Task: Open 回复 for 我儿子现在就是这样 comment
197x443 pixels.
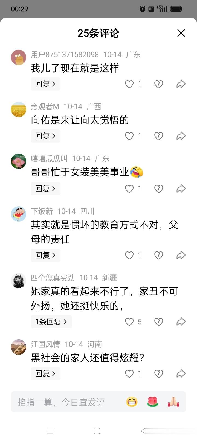Action: click(45, 84)
